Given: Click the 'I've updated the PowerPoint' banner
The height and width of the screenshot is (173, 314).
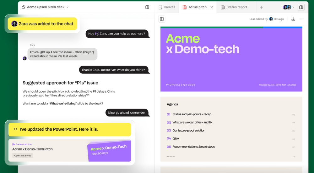Looking at the screenshot, I should coord(69,129).
